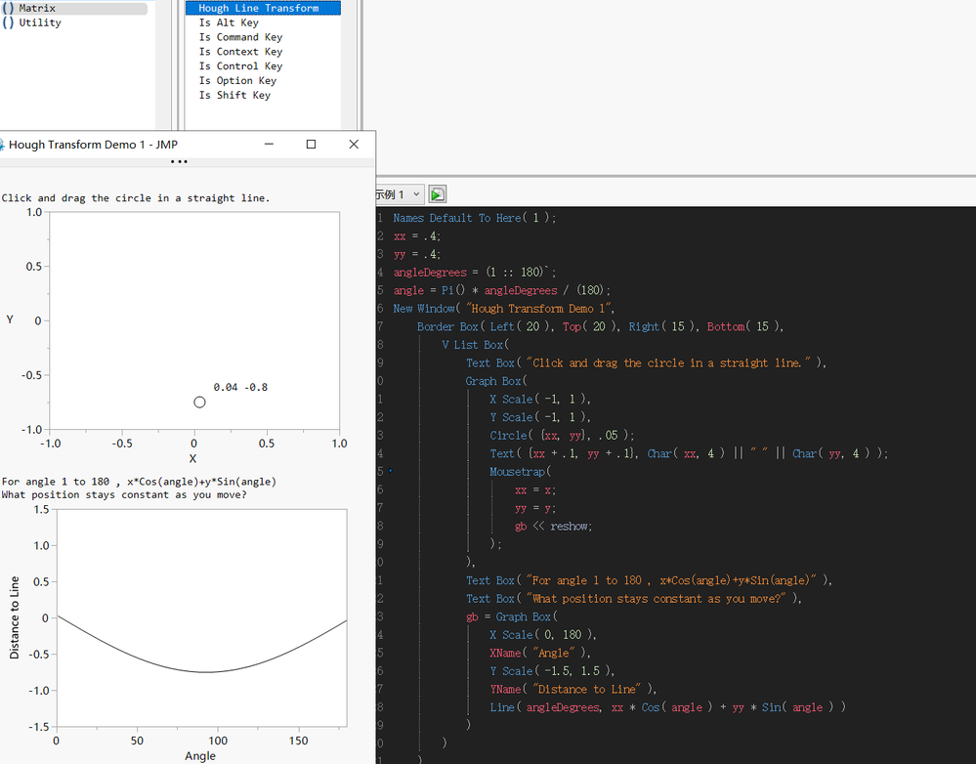The image size is (976, 764).
Task: Choose Is Shift Key from the list
Action: 234,96
